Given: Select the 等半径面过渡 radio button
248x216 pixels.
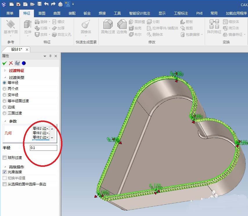Looking at the screenshot, I should (4, 101).
